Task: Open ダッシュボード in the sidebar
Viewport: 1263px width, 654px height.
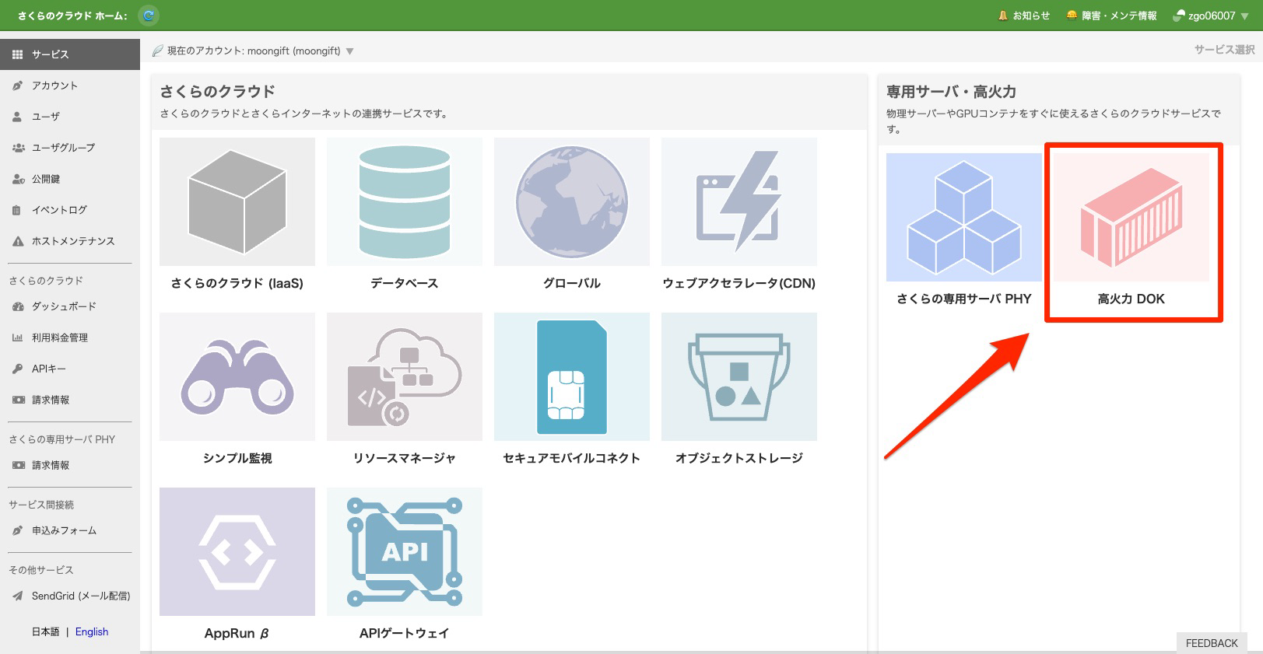Action: pyautogui.click(x=70, y=306)
